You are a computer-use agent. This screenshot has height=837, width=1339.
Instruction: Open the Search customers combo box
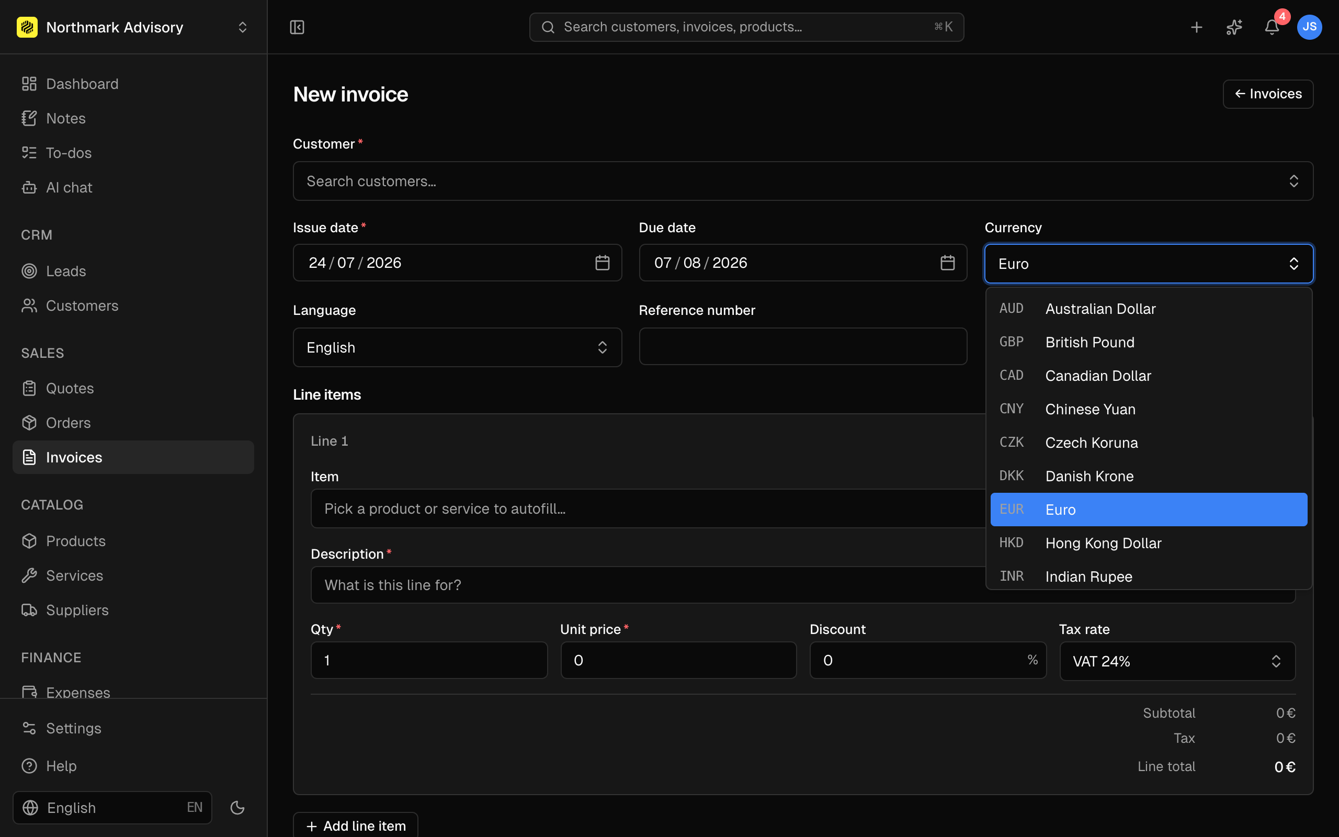pyautogui.click(x=803, y=181)
